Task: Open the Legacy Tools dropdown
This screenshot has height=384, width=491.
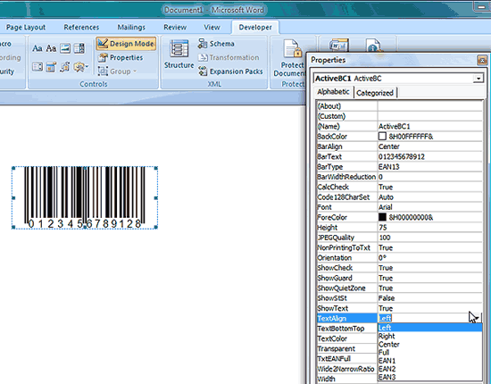Action: pos(80,67)
